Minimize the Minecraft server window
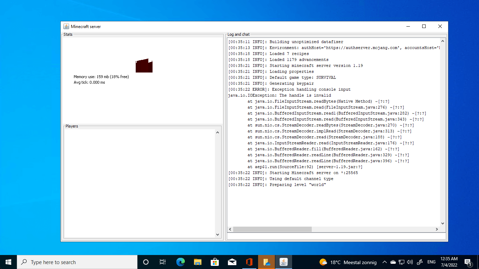The width and height of the screenshot is (479, 269). coord(408,27)
